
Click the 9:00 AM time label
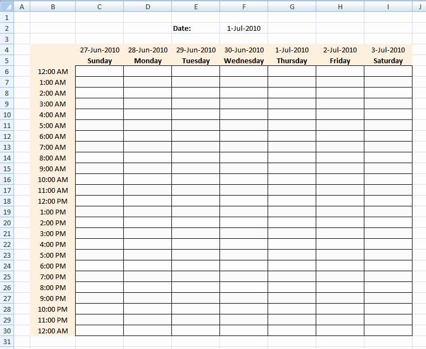(x=52, y=169)
